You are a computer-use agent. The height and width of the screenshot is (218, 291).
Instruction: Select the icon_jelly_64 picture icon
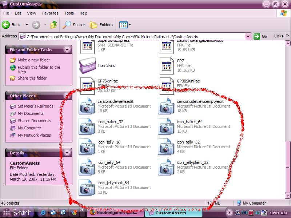tap(87, 167)
